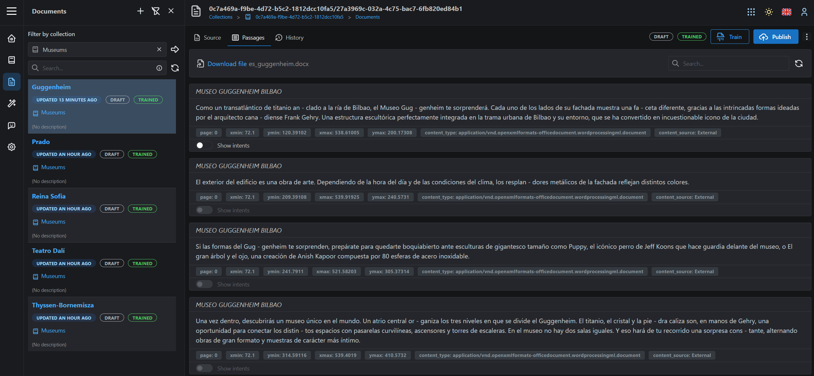Screen dimensions: 814x376
Task: Go to Home in sidebar
Action: [12, 39]
